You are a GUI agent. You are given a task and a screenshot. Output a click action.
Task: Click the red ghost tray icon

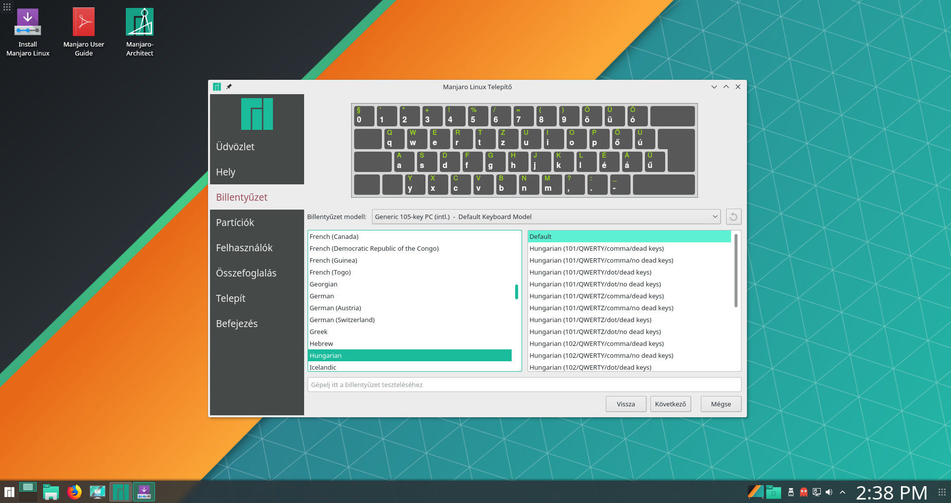click(x=803, y=492)
